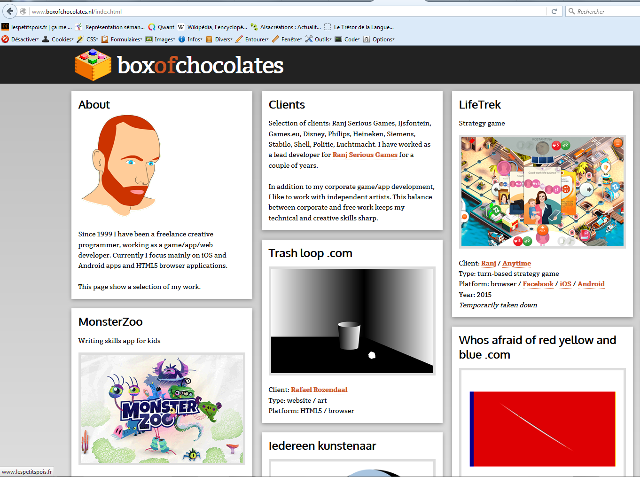Open lespetitspois.fr bookmark
The width and height of the screenshot is (640, 477).
click(37, 27)
